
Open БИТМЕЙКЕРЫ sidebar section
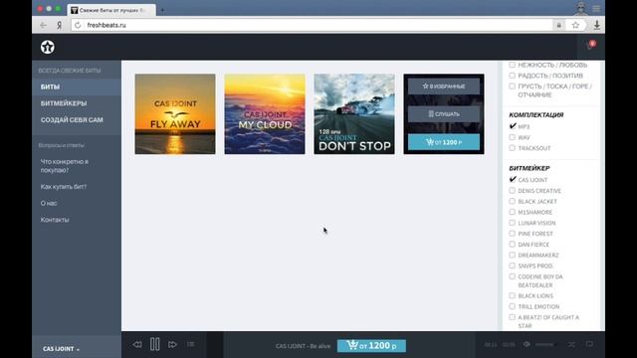pyautogui.click(x=64, y=103)
